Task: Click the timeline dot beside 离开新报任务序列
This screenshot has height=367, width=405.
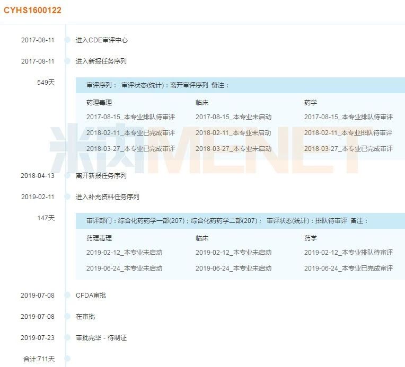Action: (x=67, y=175)
